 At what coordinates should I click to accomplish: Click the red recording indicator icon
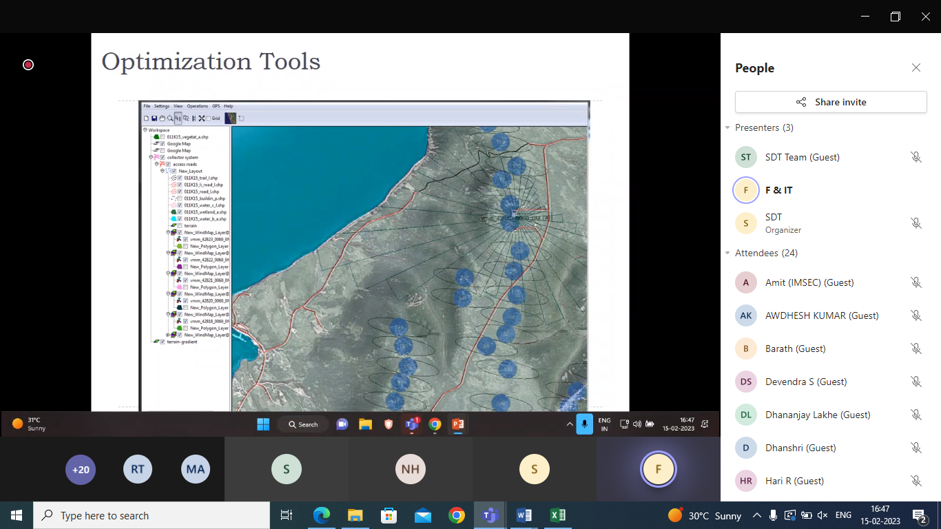(x=28, y=65)
